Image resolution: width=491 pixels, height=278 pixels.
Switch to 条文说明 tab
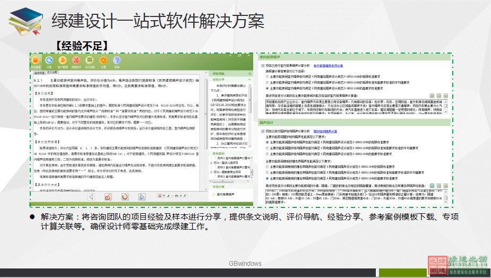pyautogui.click(x=52, y=72)
